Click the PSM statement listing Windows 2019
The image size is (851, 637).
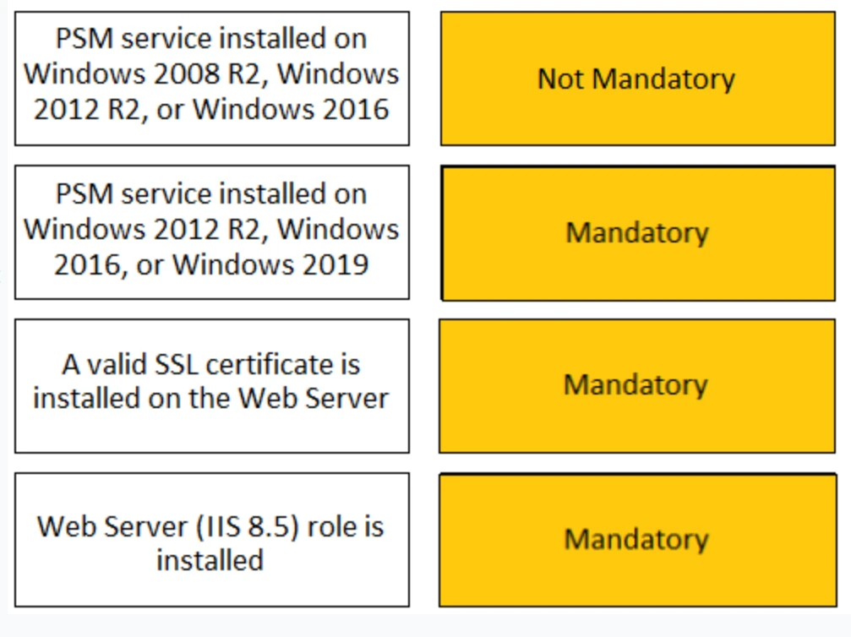click(x=211, y=232)
